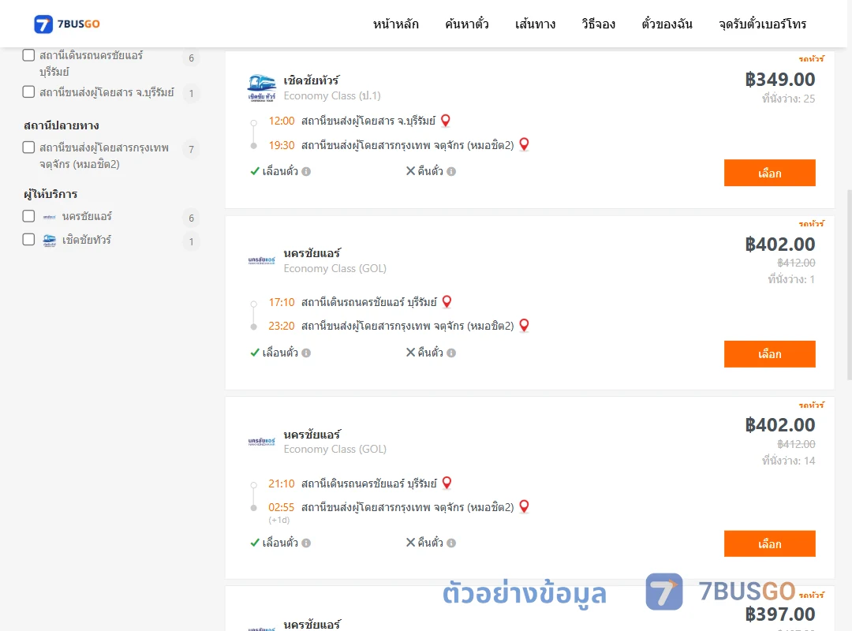Click the Economy Class (ป.1) label
The image size is (852, 631).
point(332,95)
